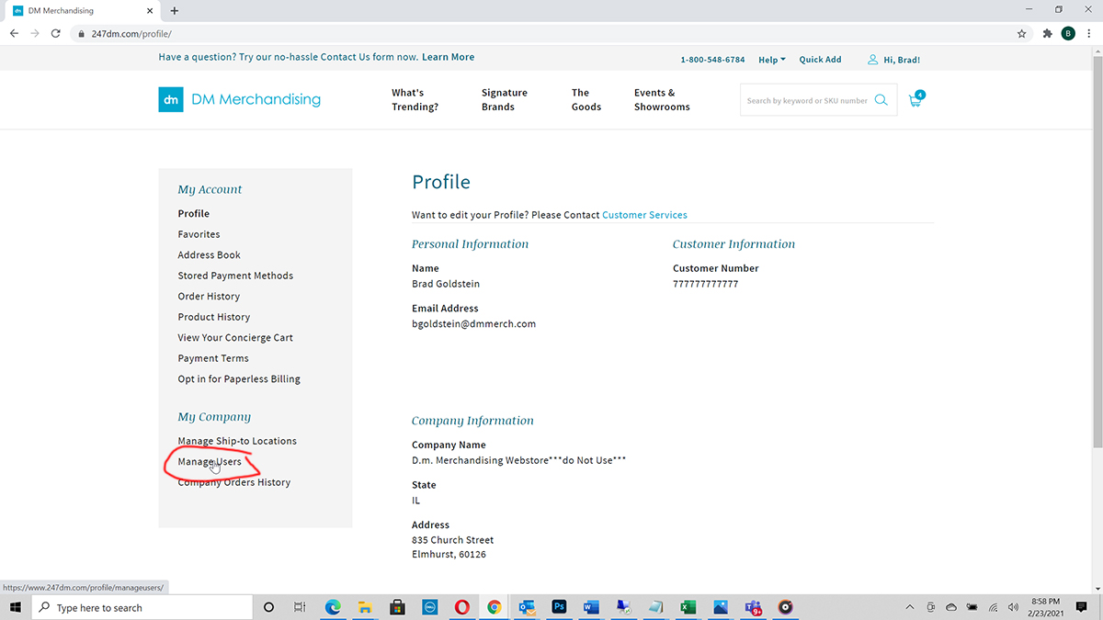This screenshot has height=620, width=1103.
Task: Open the Events & Showrooms menu
Action: tap(662, 99)
